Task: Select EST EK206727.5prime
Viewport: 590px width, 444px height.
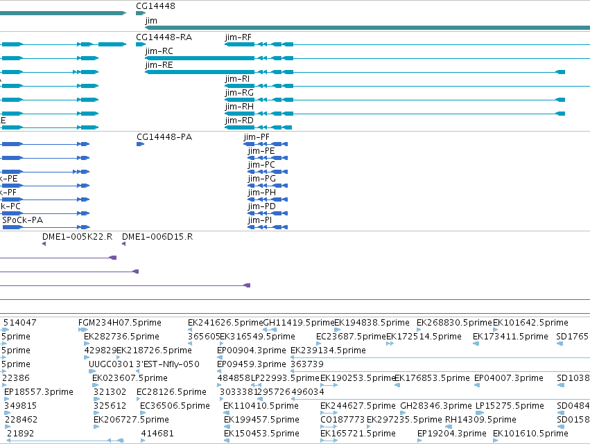Action: point(131,420)
